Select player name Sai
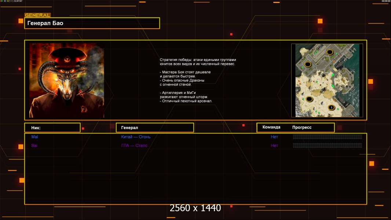Screen dimensions: 391x220 tap(34, 146)
